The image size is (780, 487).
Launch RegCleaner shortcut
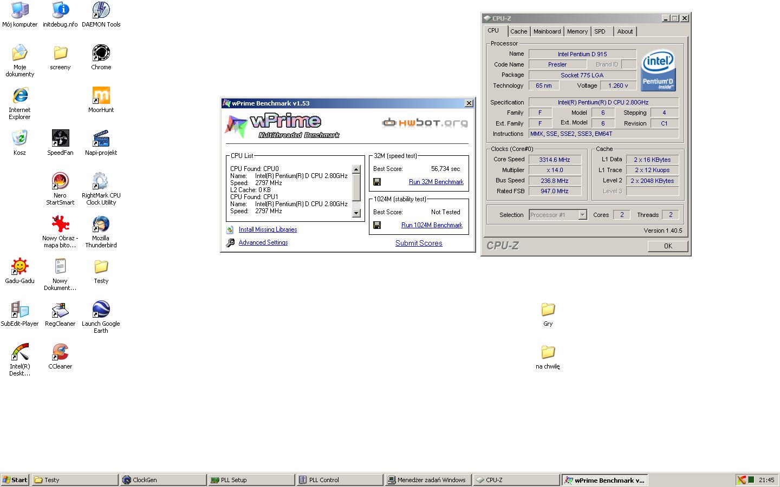[x=60, y=309]
